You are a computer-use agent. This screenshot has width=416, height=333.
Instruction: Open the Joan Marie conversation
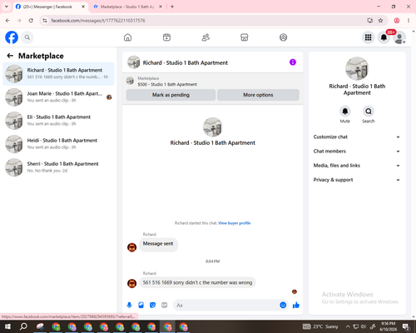pos(58,97)
